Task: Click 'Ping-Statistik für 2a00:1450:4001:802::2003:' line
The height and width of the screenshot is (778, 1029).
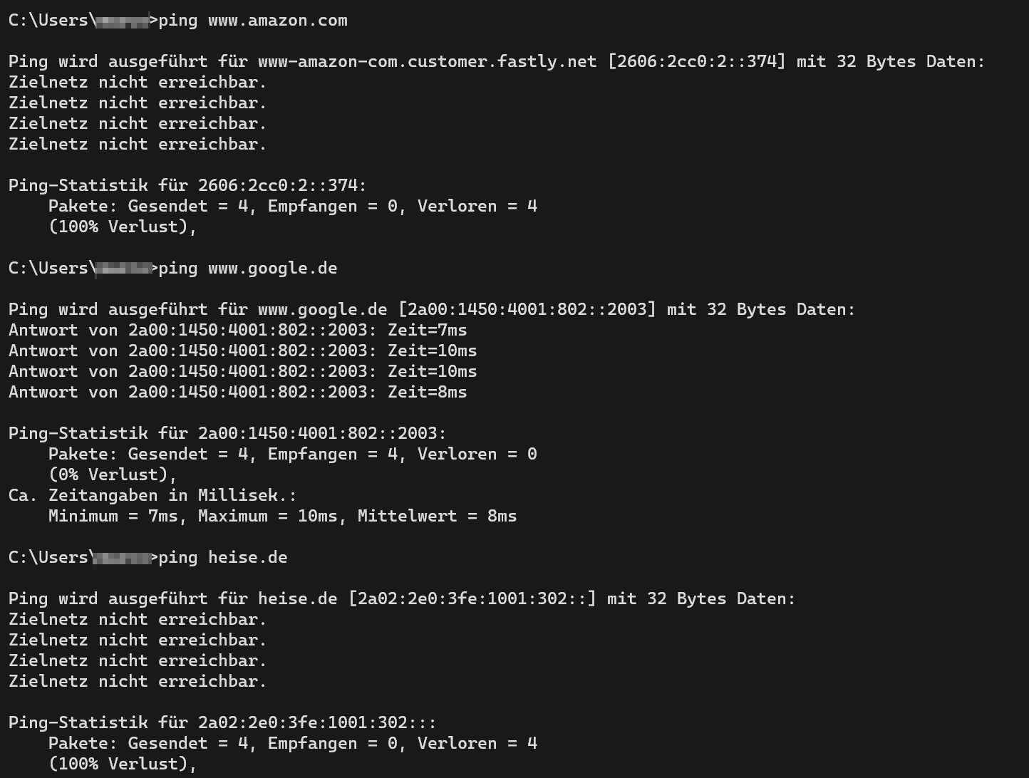Action: pos(227,434)
